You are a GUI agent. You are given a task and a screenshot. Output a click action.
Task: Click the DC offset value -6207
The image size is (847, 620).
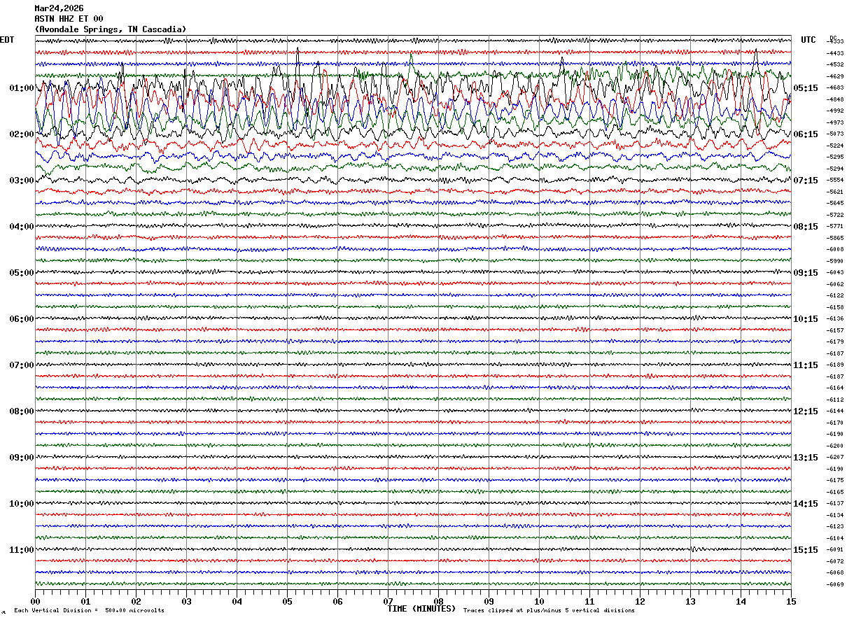coord(836,457)
